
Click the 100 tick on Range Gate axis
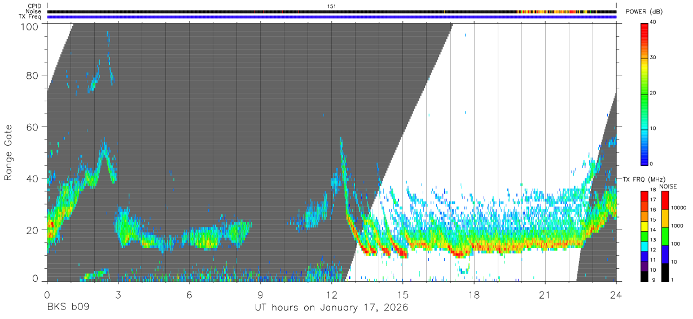point(30,26)
